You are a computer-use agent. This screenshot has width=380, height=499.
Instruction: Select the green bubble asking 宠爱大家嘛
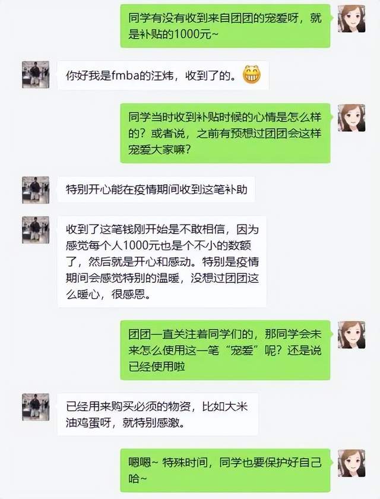(x=225, y=133)
